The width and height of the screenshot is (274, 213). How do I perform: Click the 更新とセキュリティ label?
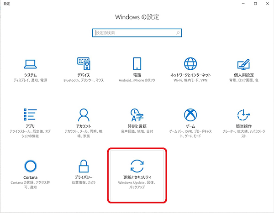[x=137, y=177]
